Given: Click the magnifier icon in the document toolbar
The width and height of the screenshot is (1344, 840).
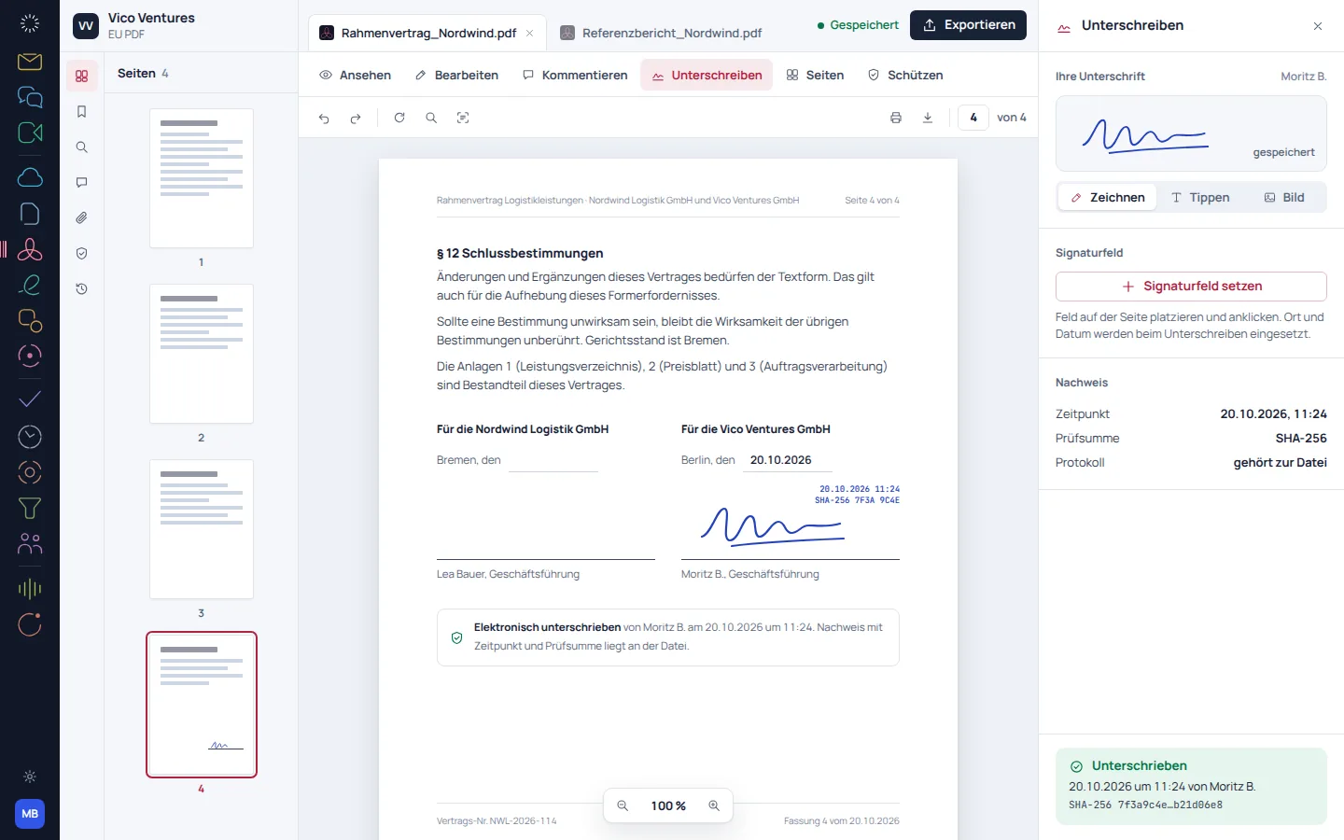Looking at the screenshot, I should point(431,118).
